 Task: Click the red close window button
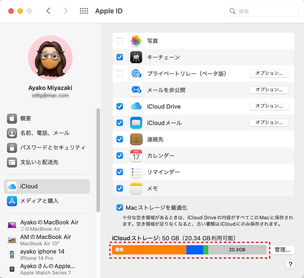pyautogui.click(x=11, y=11)
